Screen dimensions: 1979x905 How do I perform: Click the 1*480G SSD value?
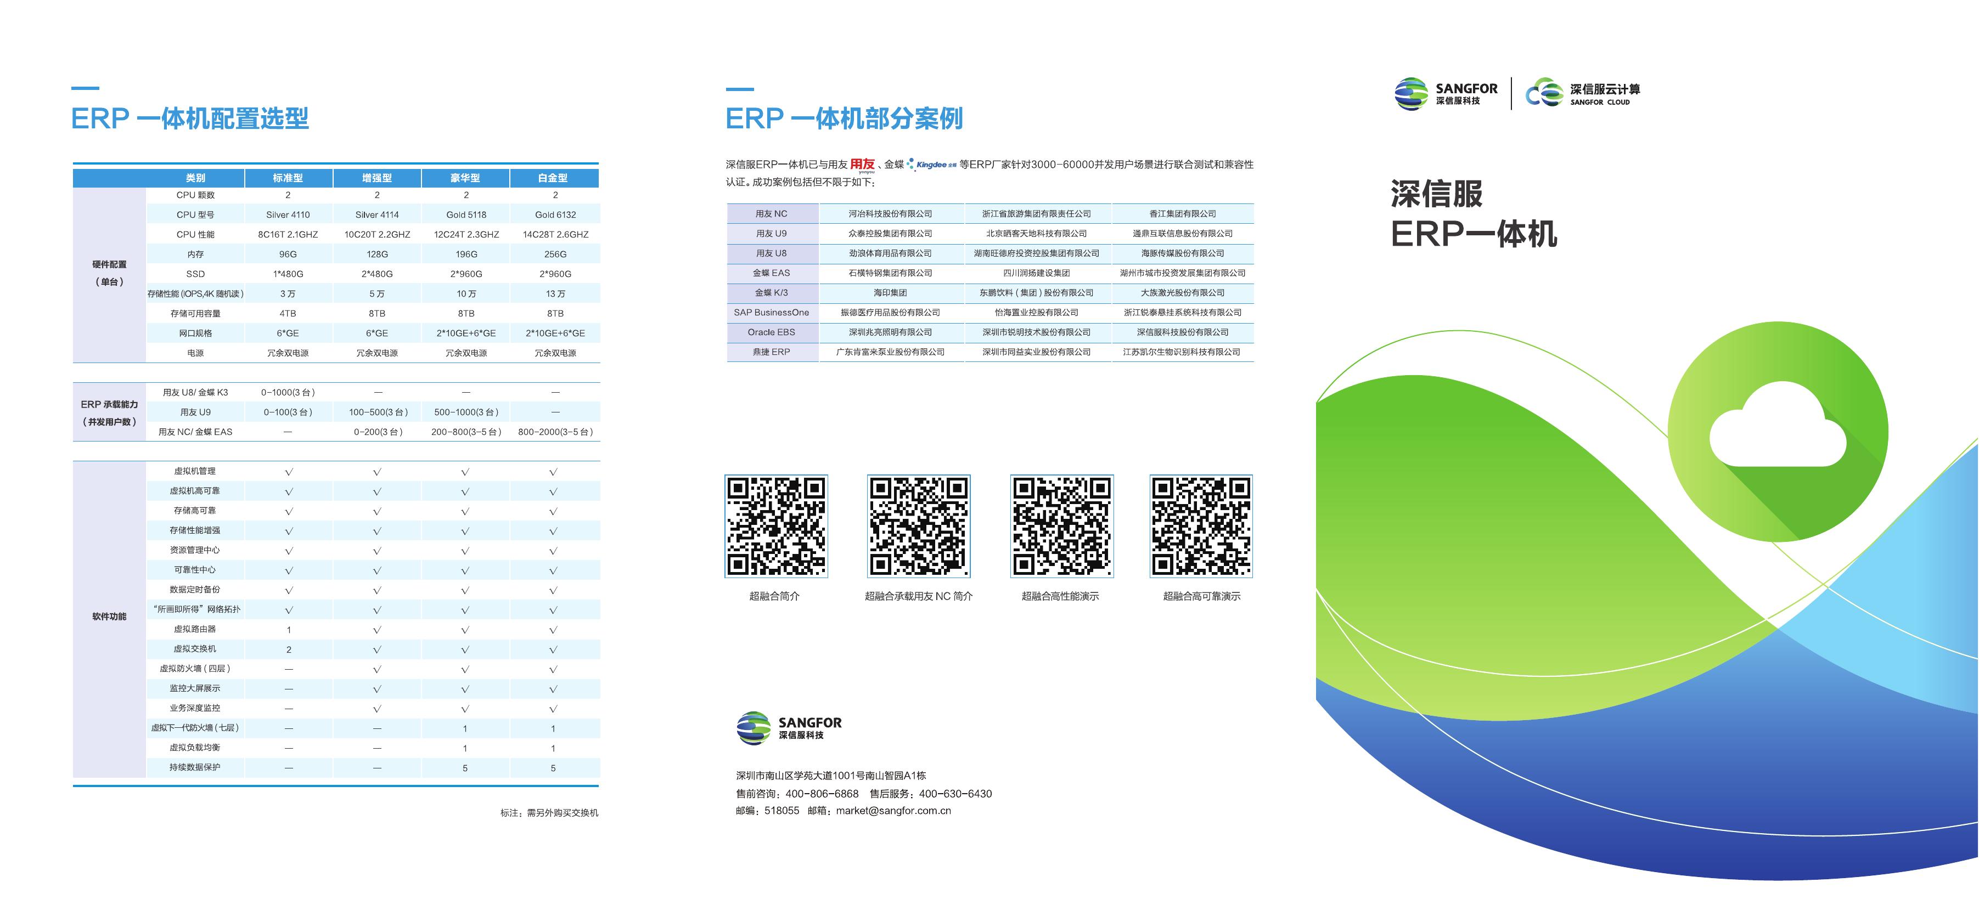coord(288,274)
